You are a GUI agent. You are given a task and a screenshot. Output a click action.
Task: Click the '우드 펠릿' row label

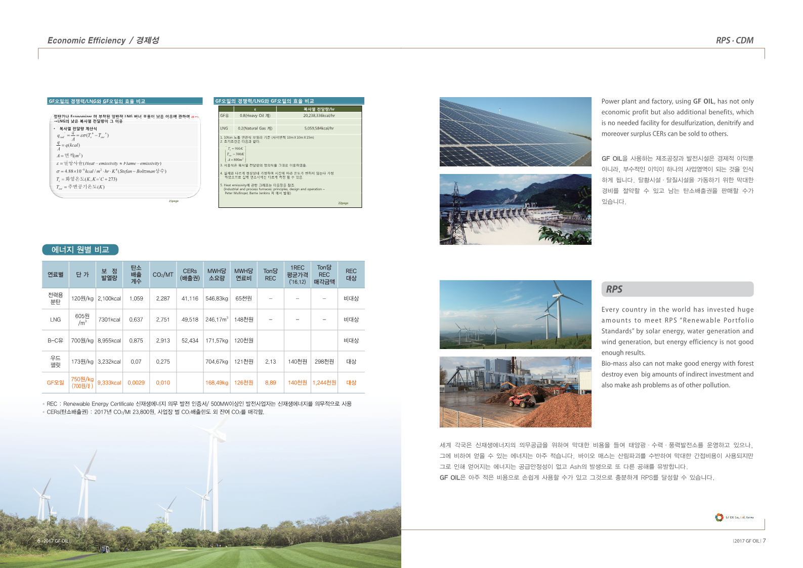(x=56, y=362)
